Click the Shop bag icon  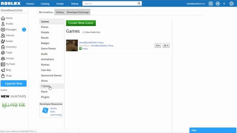coord(3,76)
